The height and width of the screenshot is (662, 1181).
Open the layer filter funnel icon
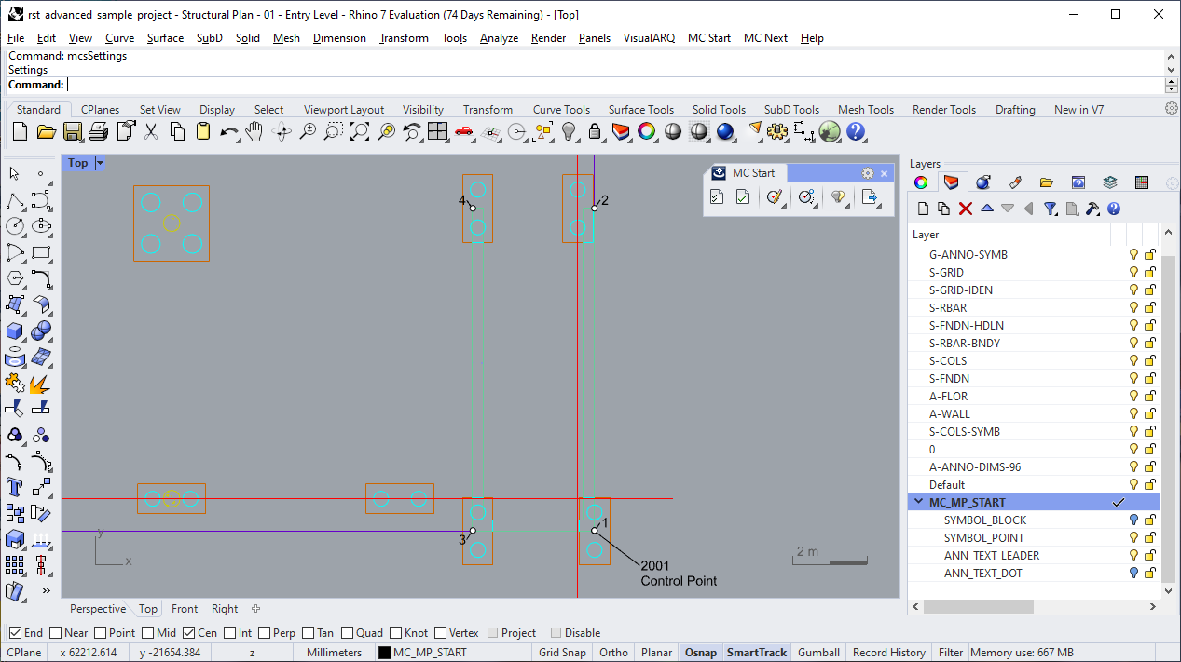(x=1051, y=209)
